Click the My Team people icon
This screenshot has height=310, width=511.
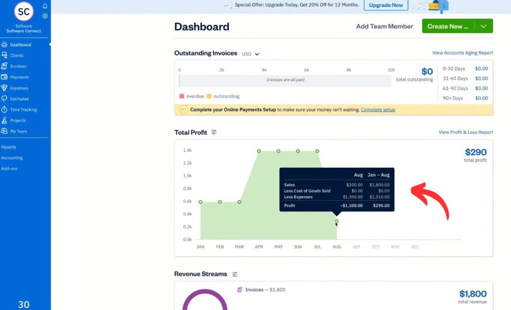tap(4, 131)
